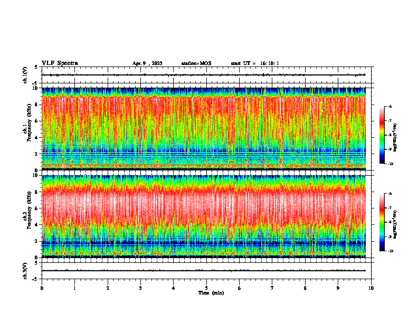Click the "Time (min)" axis label
The height and width of the screenshot is (323, 418).
211,293
